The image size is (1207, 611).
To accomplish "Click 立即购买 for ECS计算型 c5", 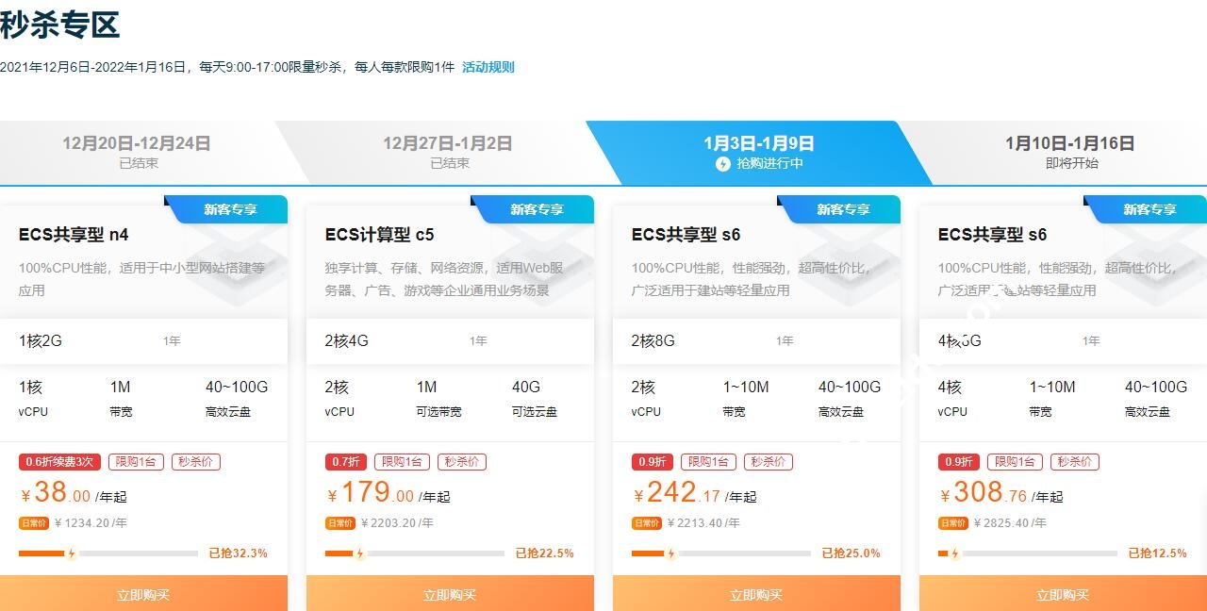I will coord(450,594).
